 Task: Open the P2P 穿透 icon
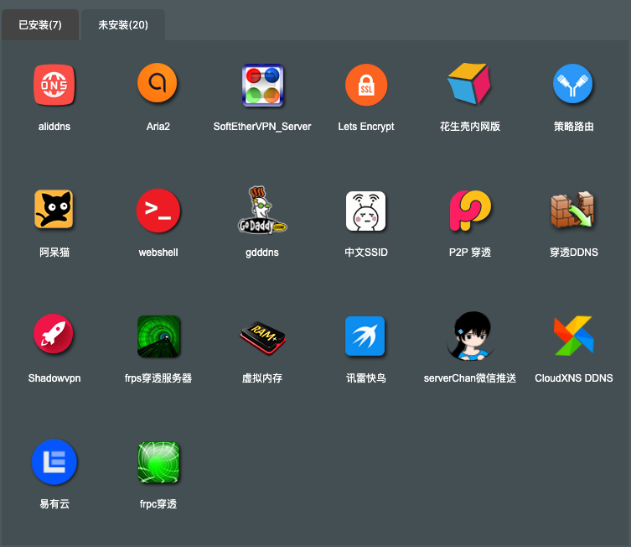[x=470, y=211]
